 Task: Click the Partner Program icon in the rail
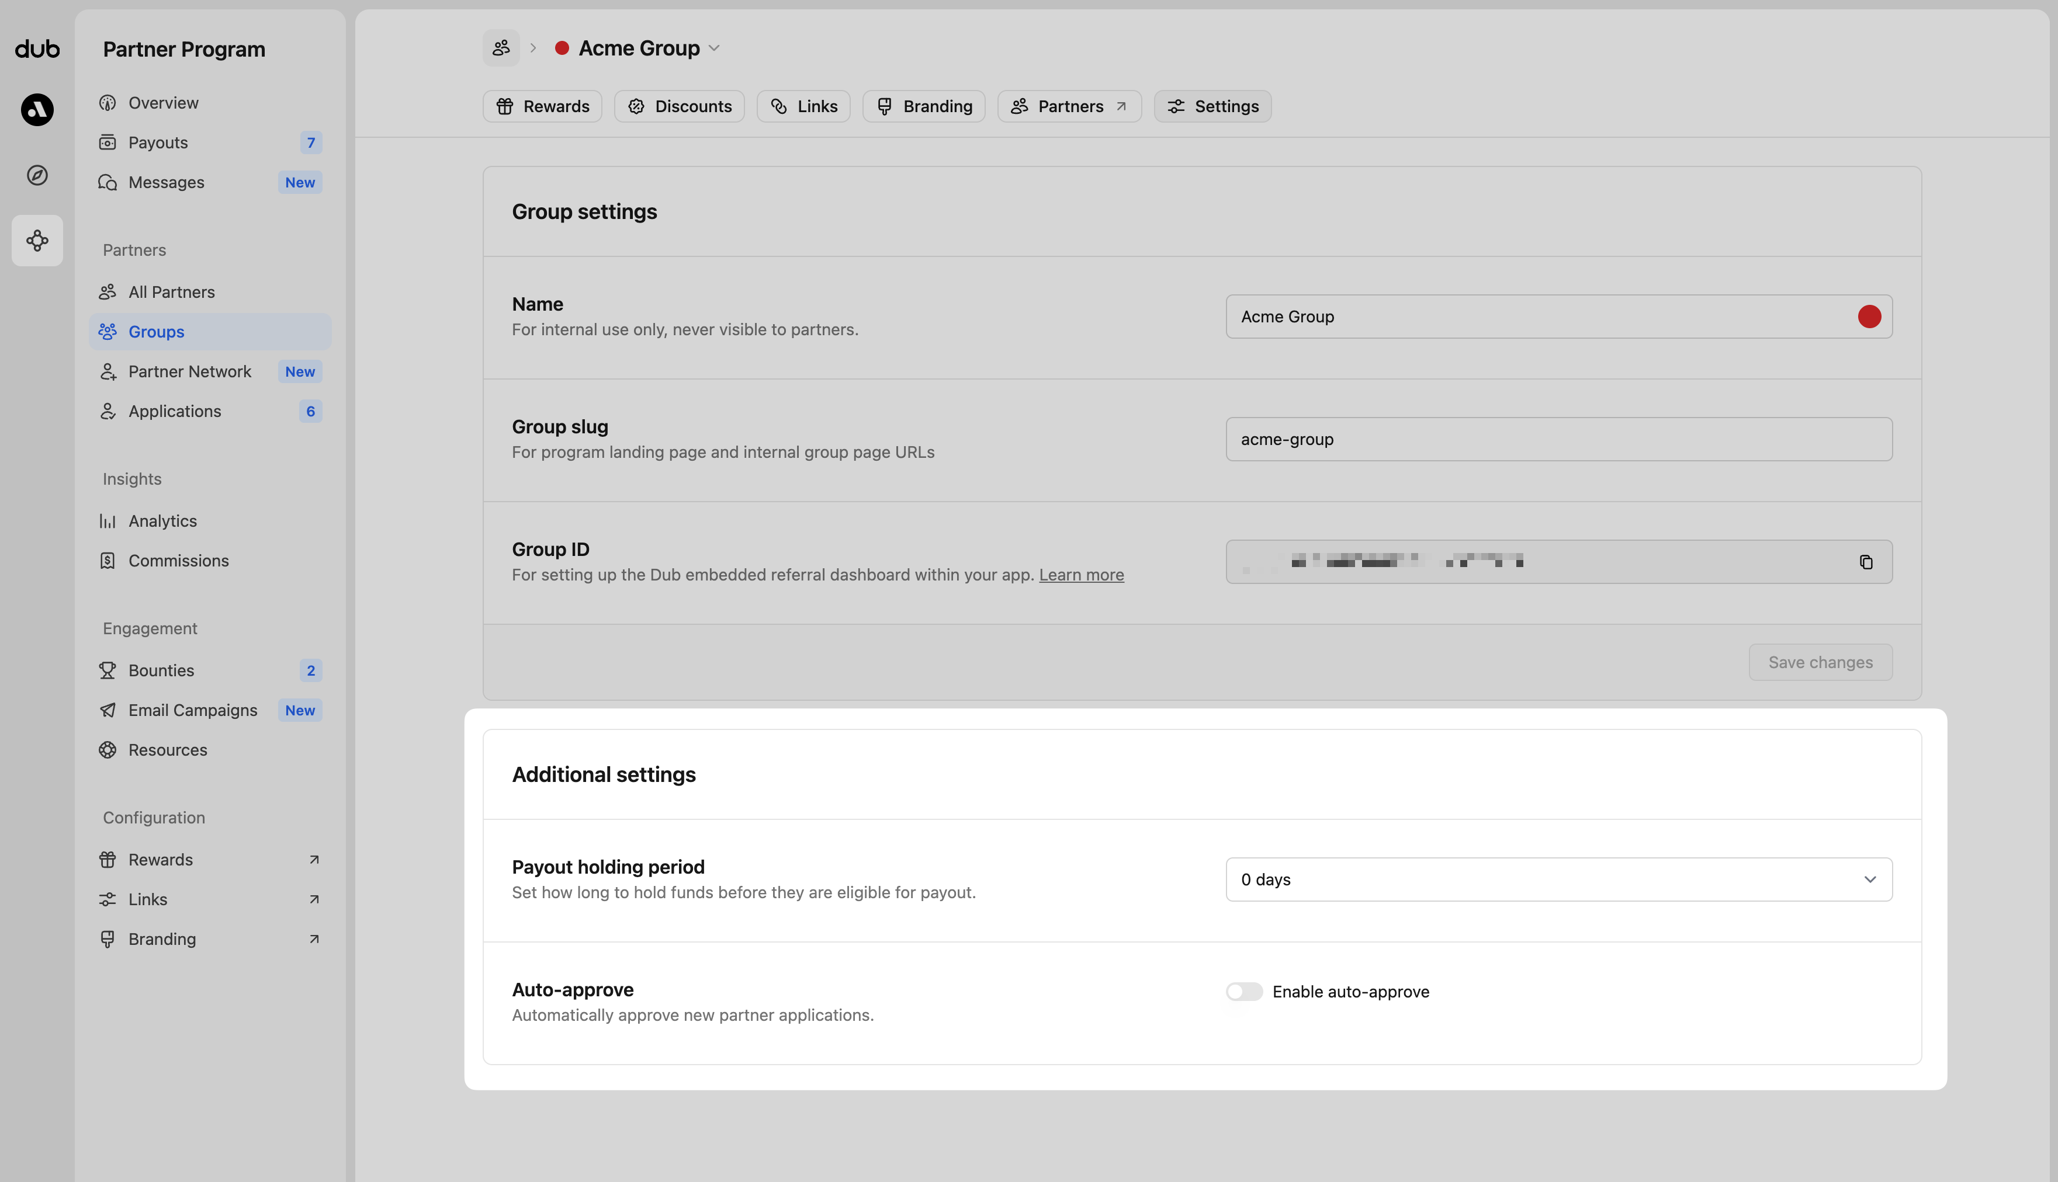37,240
